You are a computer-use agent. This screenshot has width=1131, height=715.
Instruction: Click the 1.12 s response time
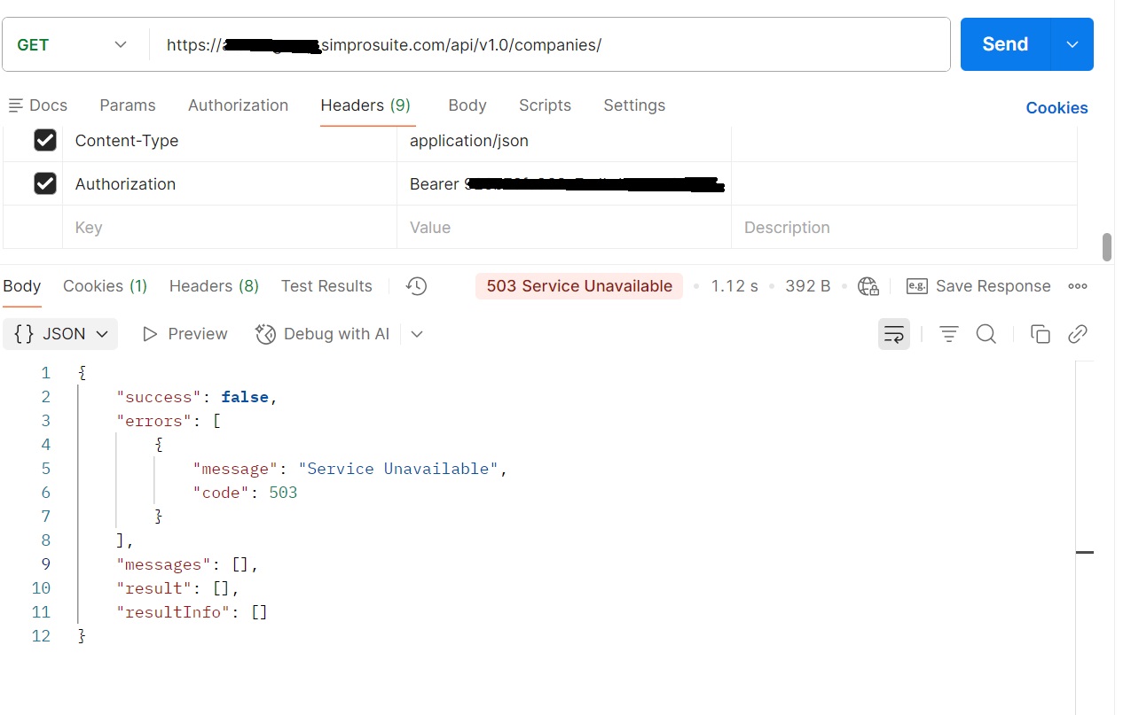(734, 286)
